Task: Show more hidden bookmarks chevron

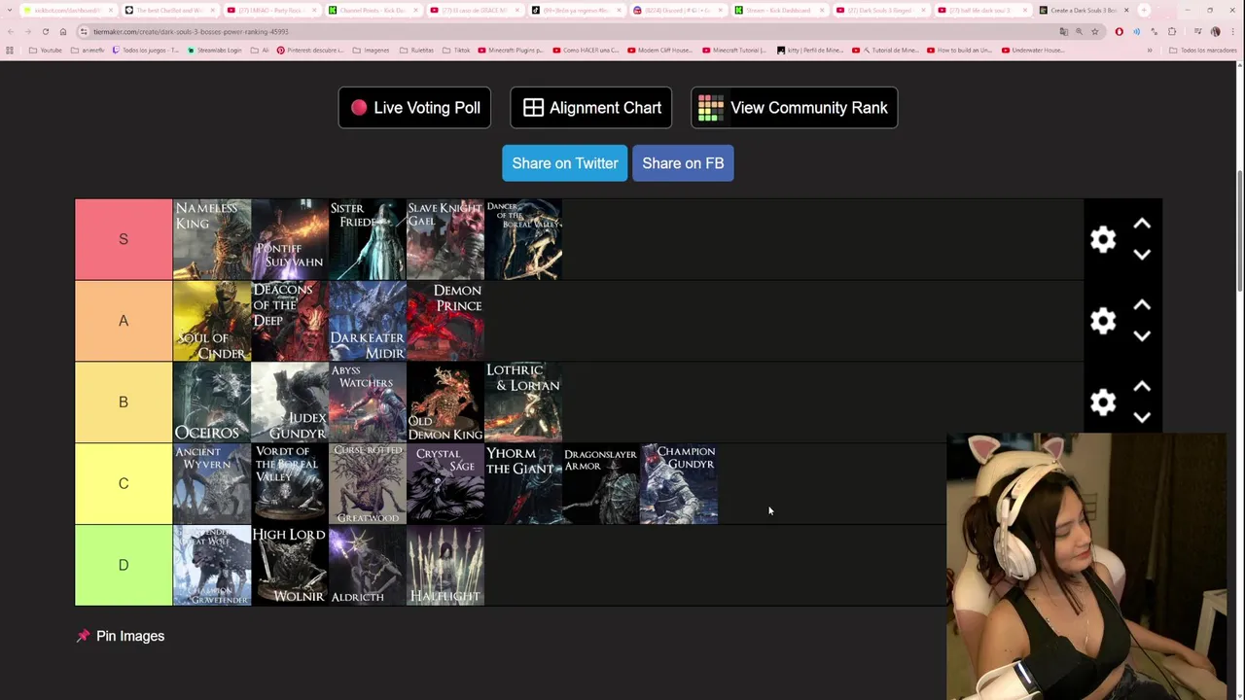Action: click(1150, 50)
